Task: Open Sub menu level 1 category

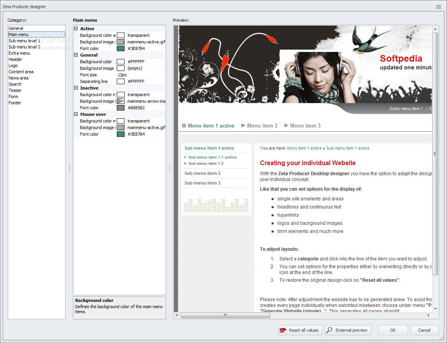Action: pos(36,41)
